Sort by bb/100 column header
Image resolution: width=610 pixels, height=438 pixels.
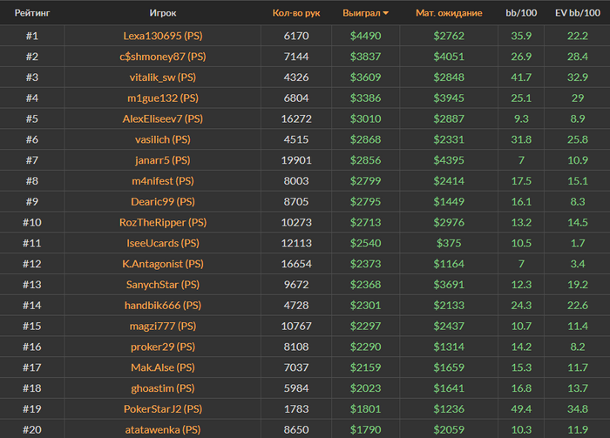pos(520,13)
